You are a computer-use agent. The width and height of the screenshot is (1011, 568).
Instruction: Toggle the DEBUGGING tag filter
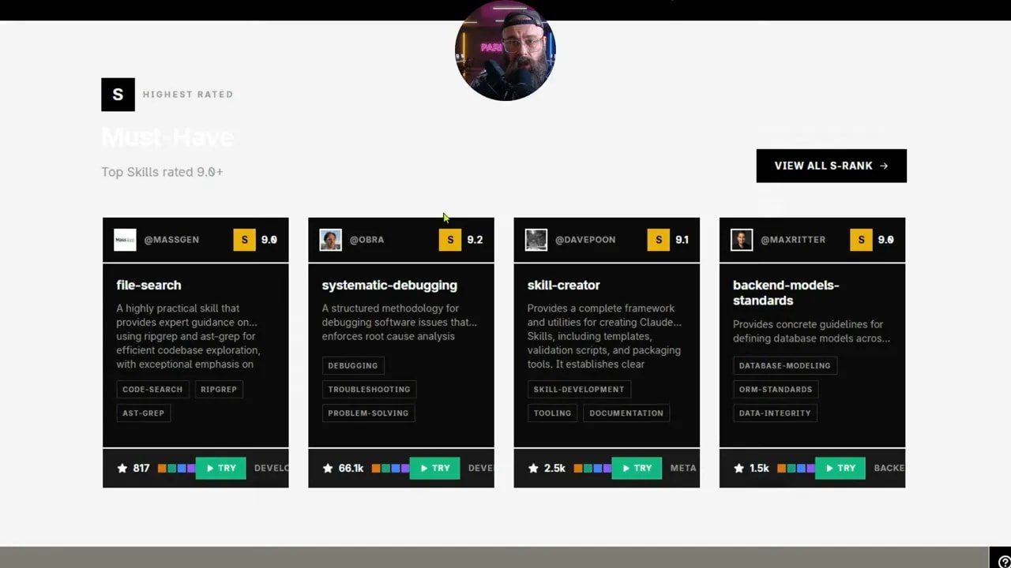tap(352, 365)
